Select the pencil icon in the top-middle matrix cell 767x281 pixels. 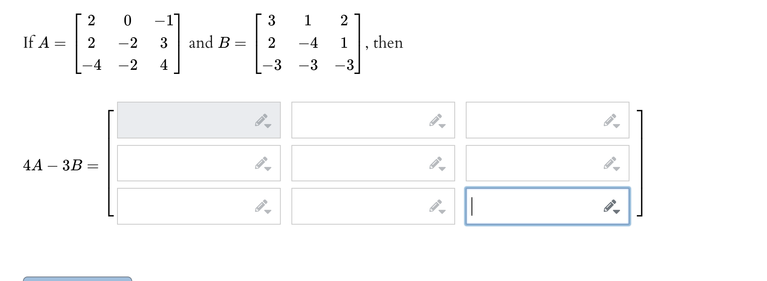[436, 120]
